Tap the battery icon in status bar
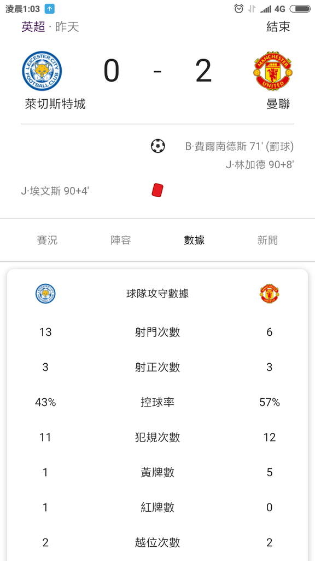 [300, 9]
